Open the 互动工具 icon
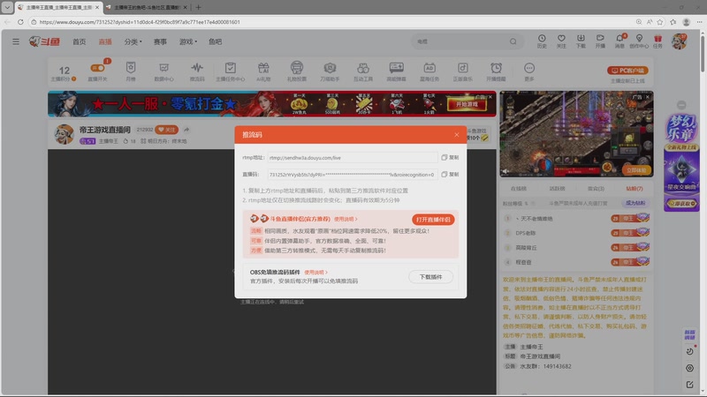 coord(363,71)
